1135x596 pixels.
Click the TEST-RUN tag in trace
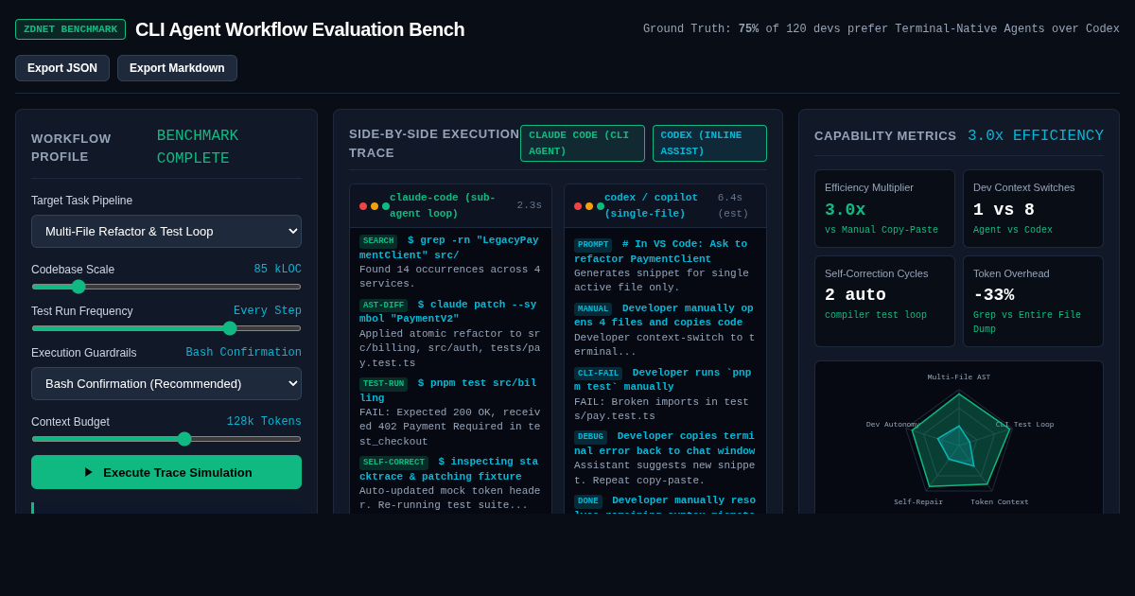[383, 384]
